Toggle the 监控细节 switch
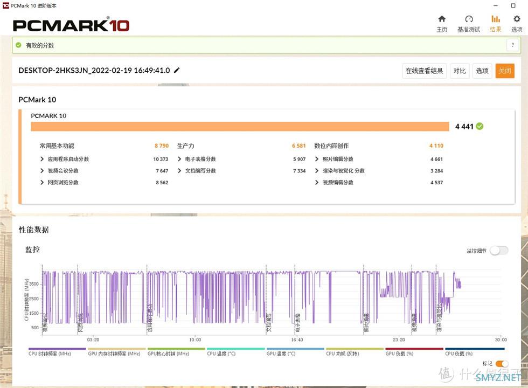528x388 pixels. pos(499,250)
